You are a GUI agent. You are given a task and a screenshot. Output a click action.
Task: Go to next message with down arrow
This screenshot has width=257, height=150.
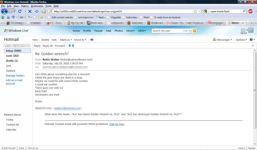[x=70, y=46]
